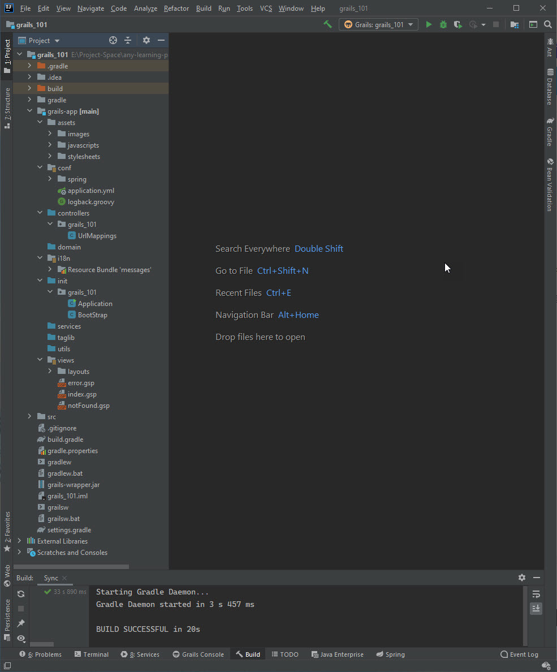Open the run configuration dropdown
The image size is (557, 672).
click(x=378, y=24)
